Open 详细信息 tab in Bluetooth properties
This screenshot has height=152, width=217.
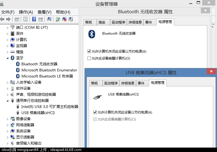(135, 22)
